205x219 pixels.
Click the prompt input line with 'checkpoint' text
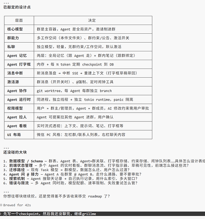point(102,214)
